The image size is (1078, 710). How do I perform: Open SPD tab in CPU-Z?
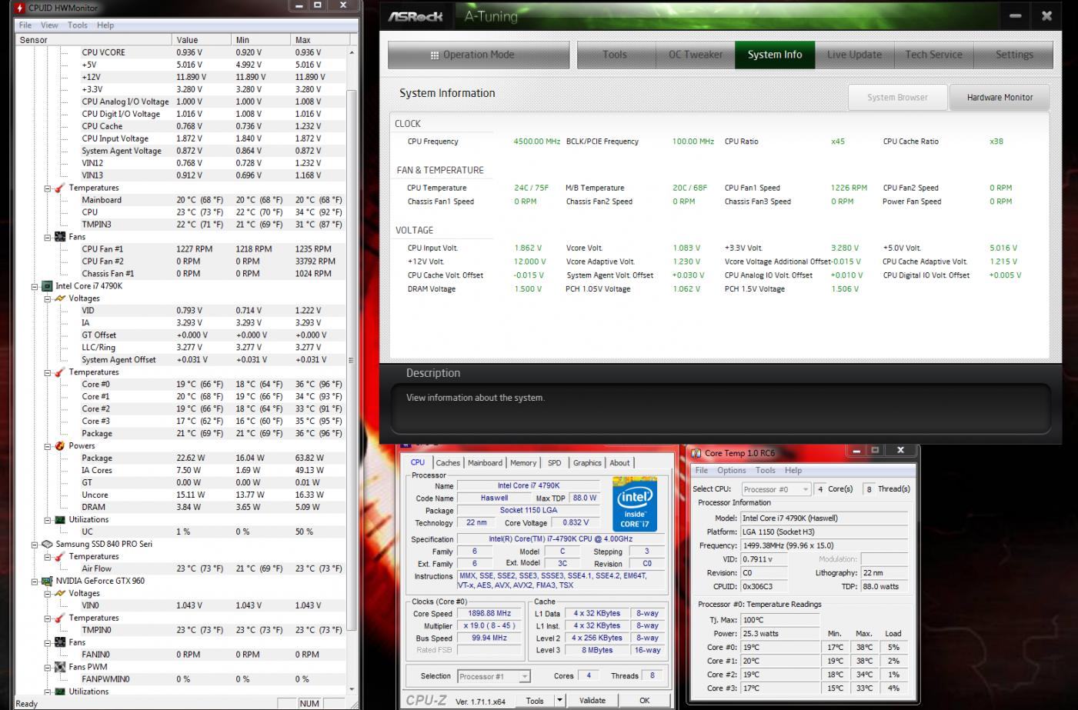(x=555, y=463)
